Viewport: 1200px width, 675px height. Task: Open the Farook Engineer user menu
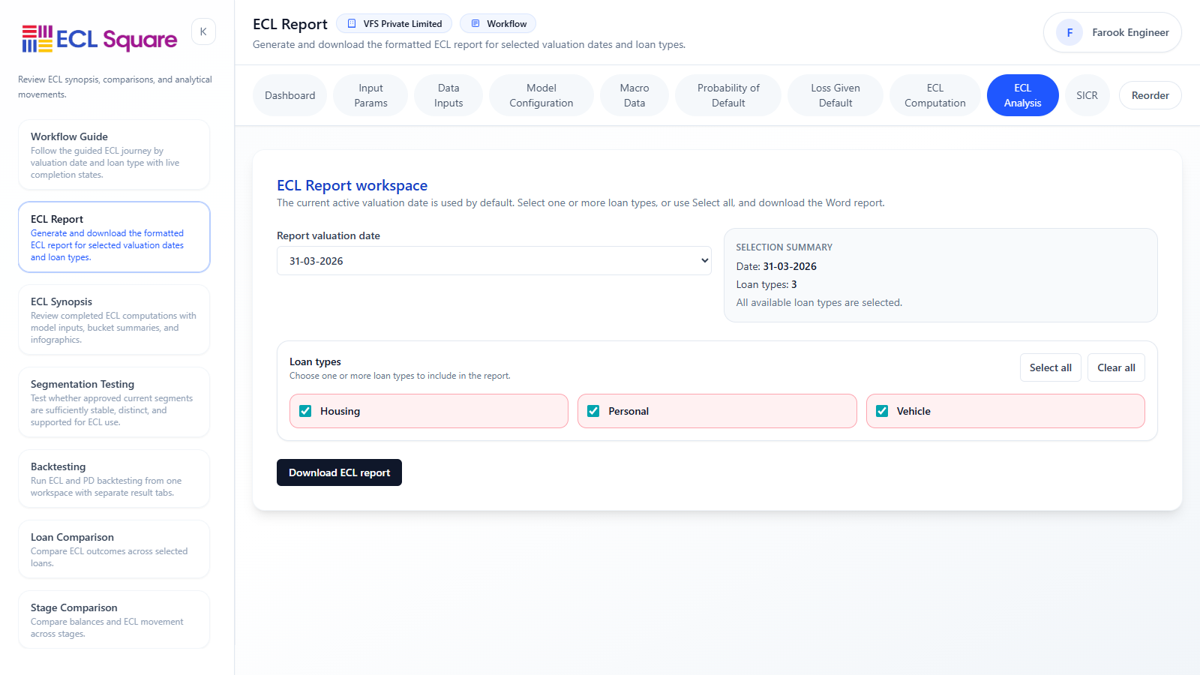pos(1112,32)
